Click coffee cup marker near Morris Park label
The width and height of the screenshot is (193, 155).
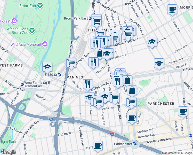[x=172, y=9]
